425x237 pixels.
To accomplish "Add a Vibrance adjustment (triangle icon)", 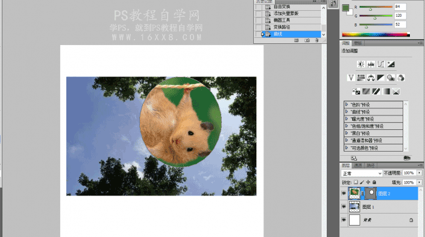I will 351,78.
